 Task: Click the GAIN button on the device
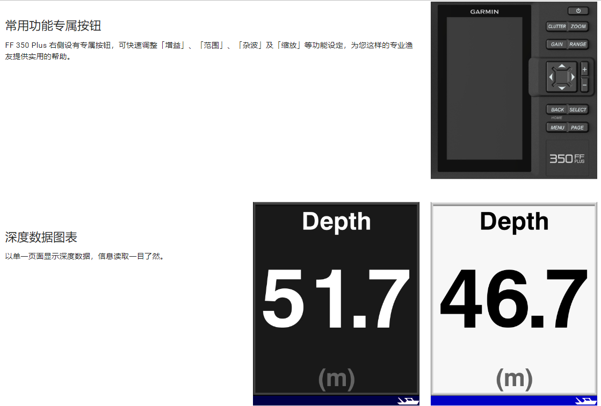tap(556, 45)
